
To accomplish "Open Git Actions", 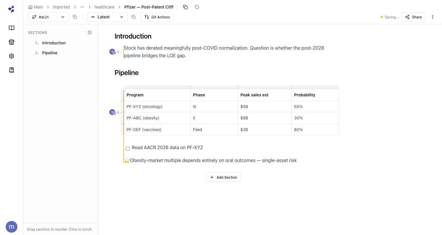I will (x=157, y=17).
